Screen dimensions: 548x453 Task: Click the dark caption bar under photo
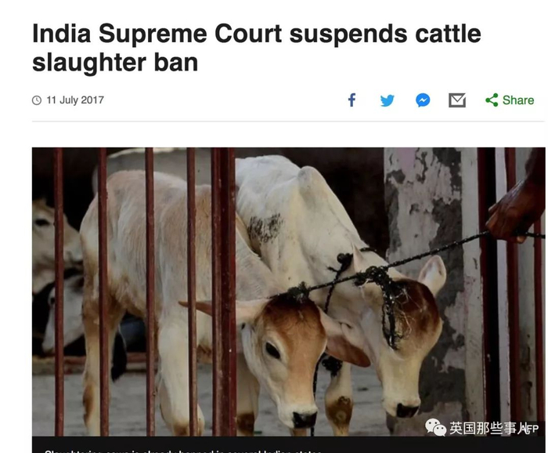coord(288,444)
